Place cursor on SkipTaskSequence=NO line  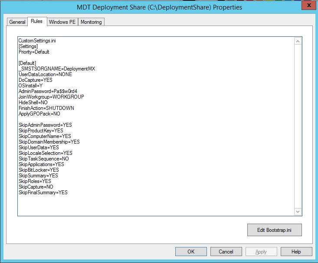click(x=43, y=159)
